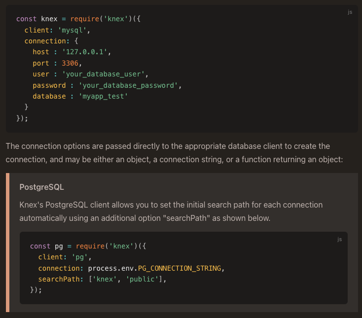The height and width of the screenshot is (318, 362).
Task: Click the 'js' label on PostgreSQL code block
Action: tap(339, 239)
